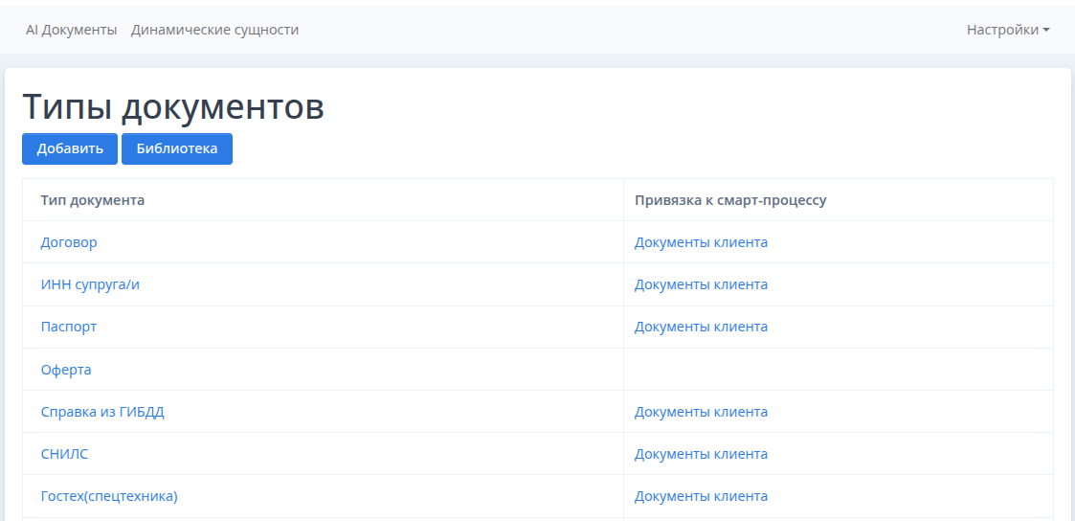This screenshot has width=1075, height=521.
Task: Click Документы клиента in the Договор row
Action: pyautogui.click(x=701, y=242)
